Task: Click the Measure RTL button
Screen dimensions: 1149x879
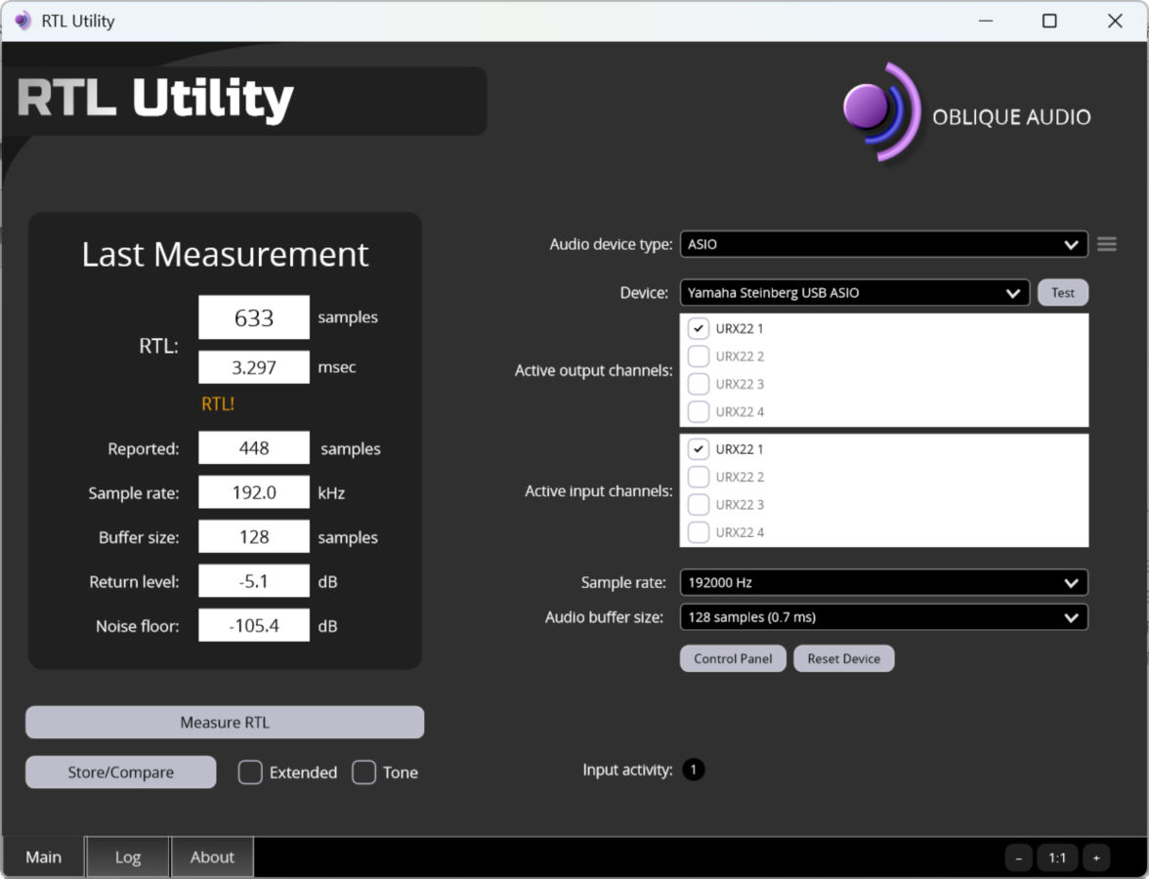Action: [225, 723]
